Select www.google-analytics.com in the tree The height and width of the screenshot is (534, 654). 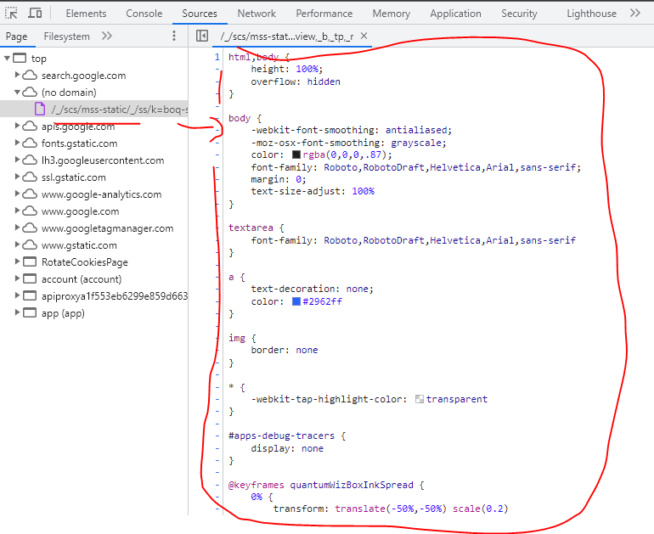click(101, 194)
